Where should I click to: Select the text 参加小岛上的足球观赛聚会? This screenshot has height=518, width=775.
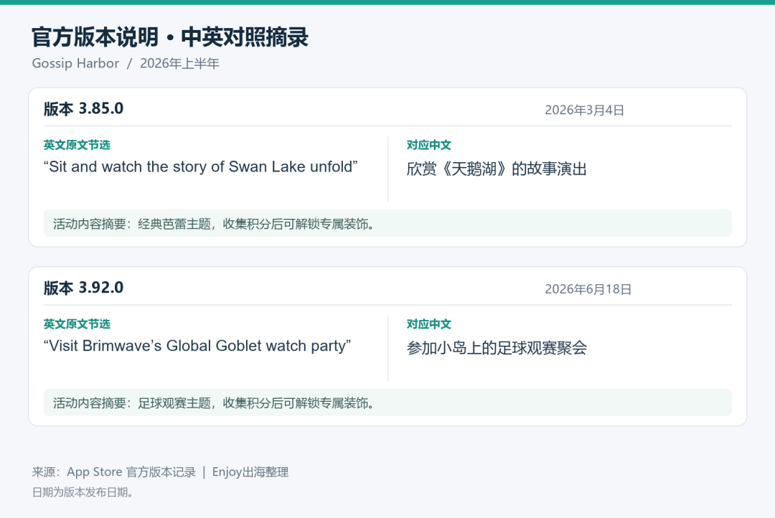[x=497, y=348]
